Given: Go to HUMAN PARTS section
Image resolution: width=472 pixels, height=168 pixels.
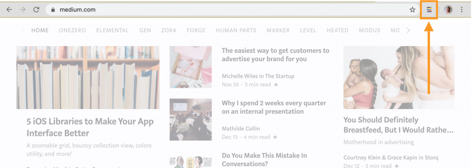Looking at the screenshot, I should 236,30.
